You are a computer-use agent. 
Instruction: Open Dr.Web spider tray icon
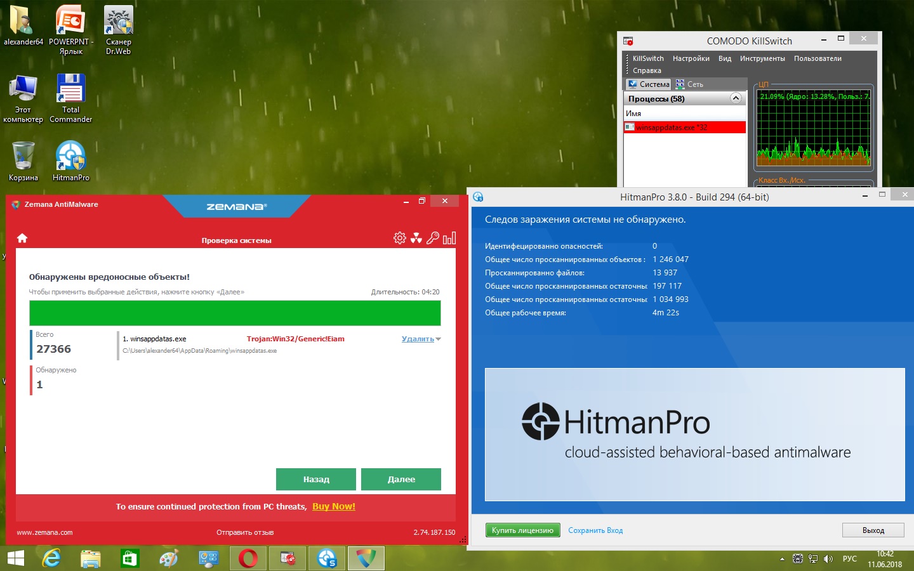click(798, 559)
